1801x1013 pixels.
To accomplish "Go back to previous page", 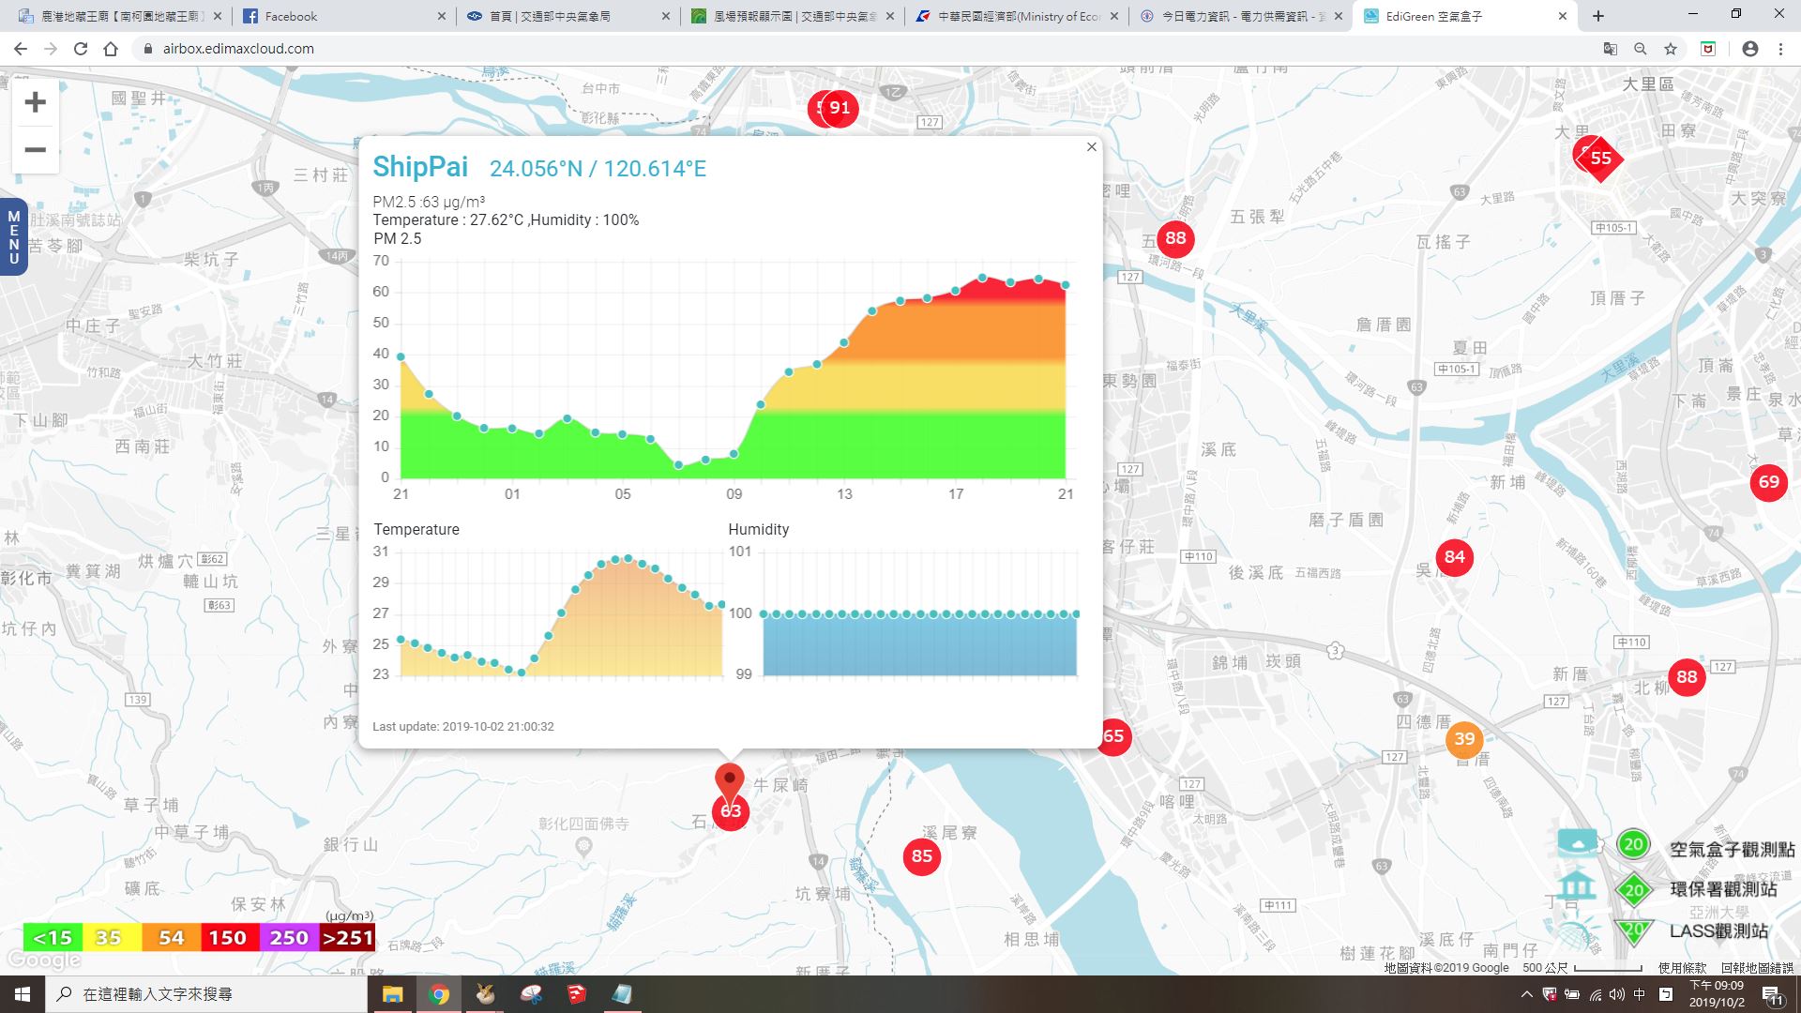I will pyautogui.click(x=21, y=49).
